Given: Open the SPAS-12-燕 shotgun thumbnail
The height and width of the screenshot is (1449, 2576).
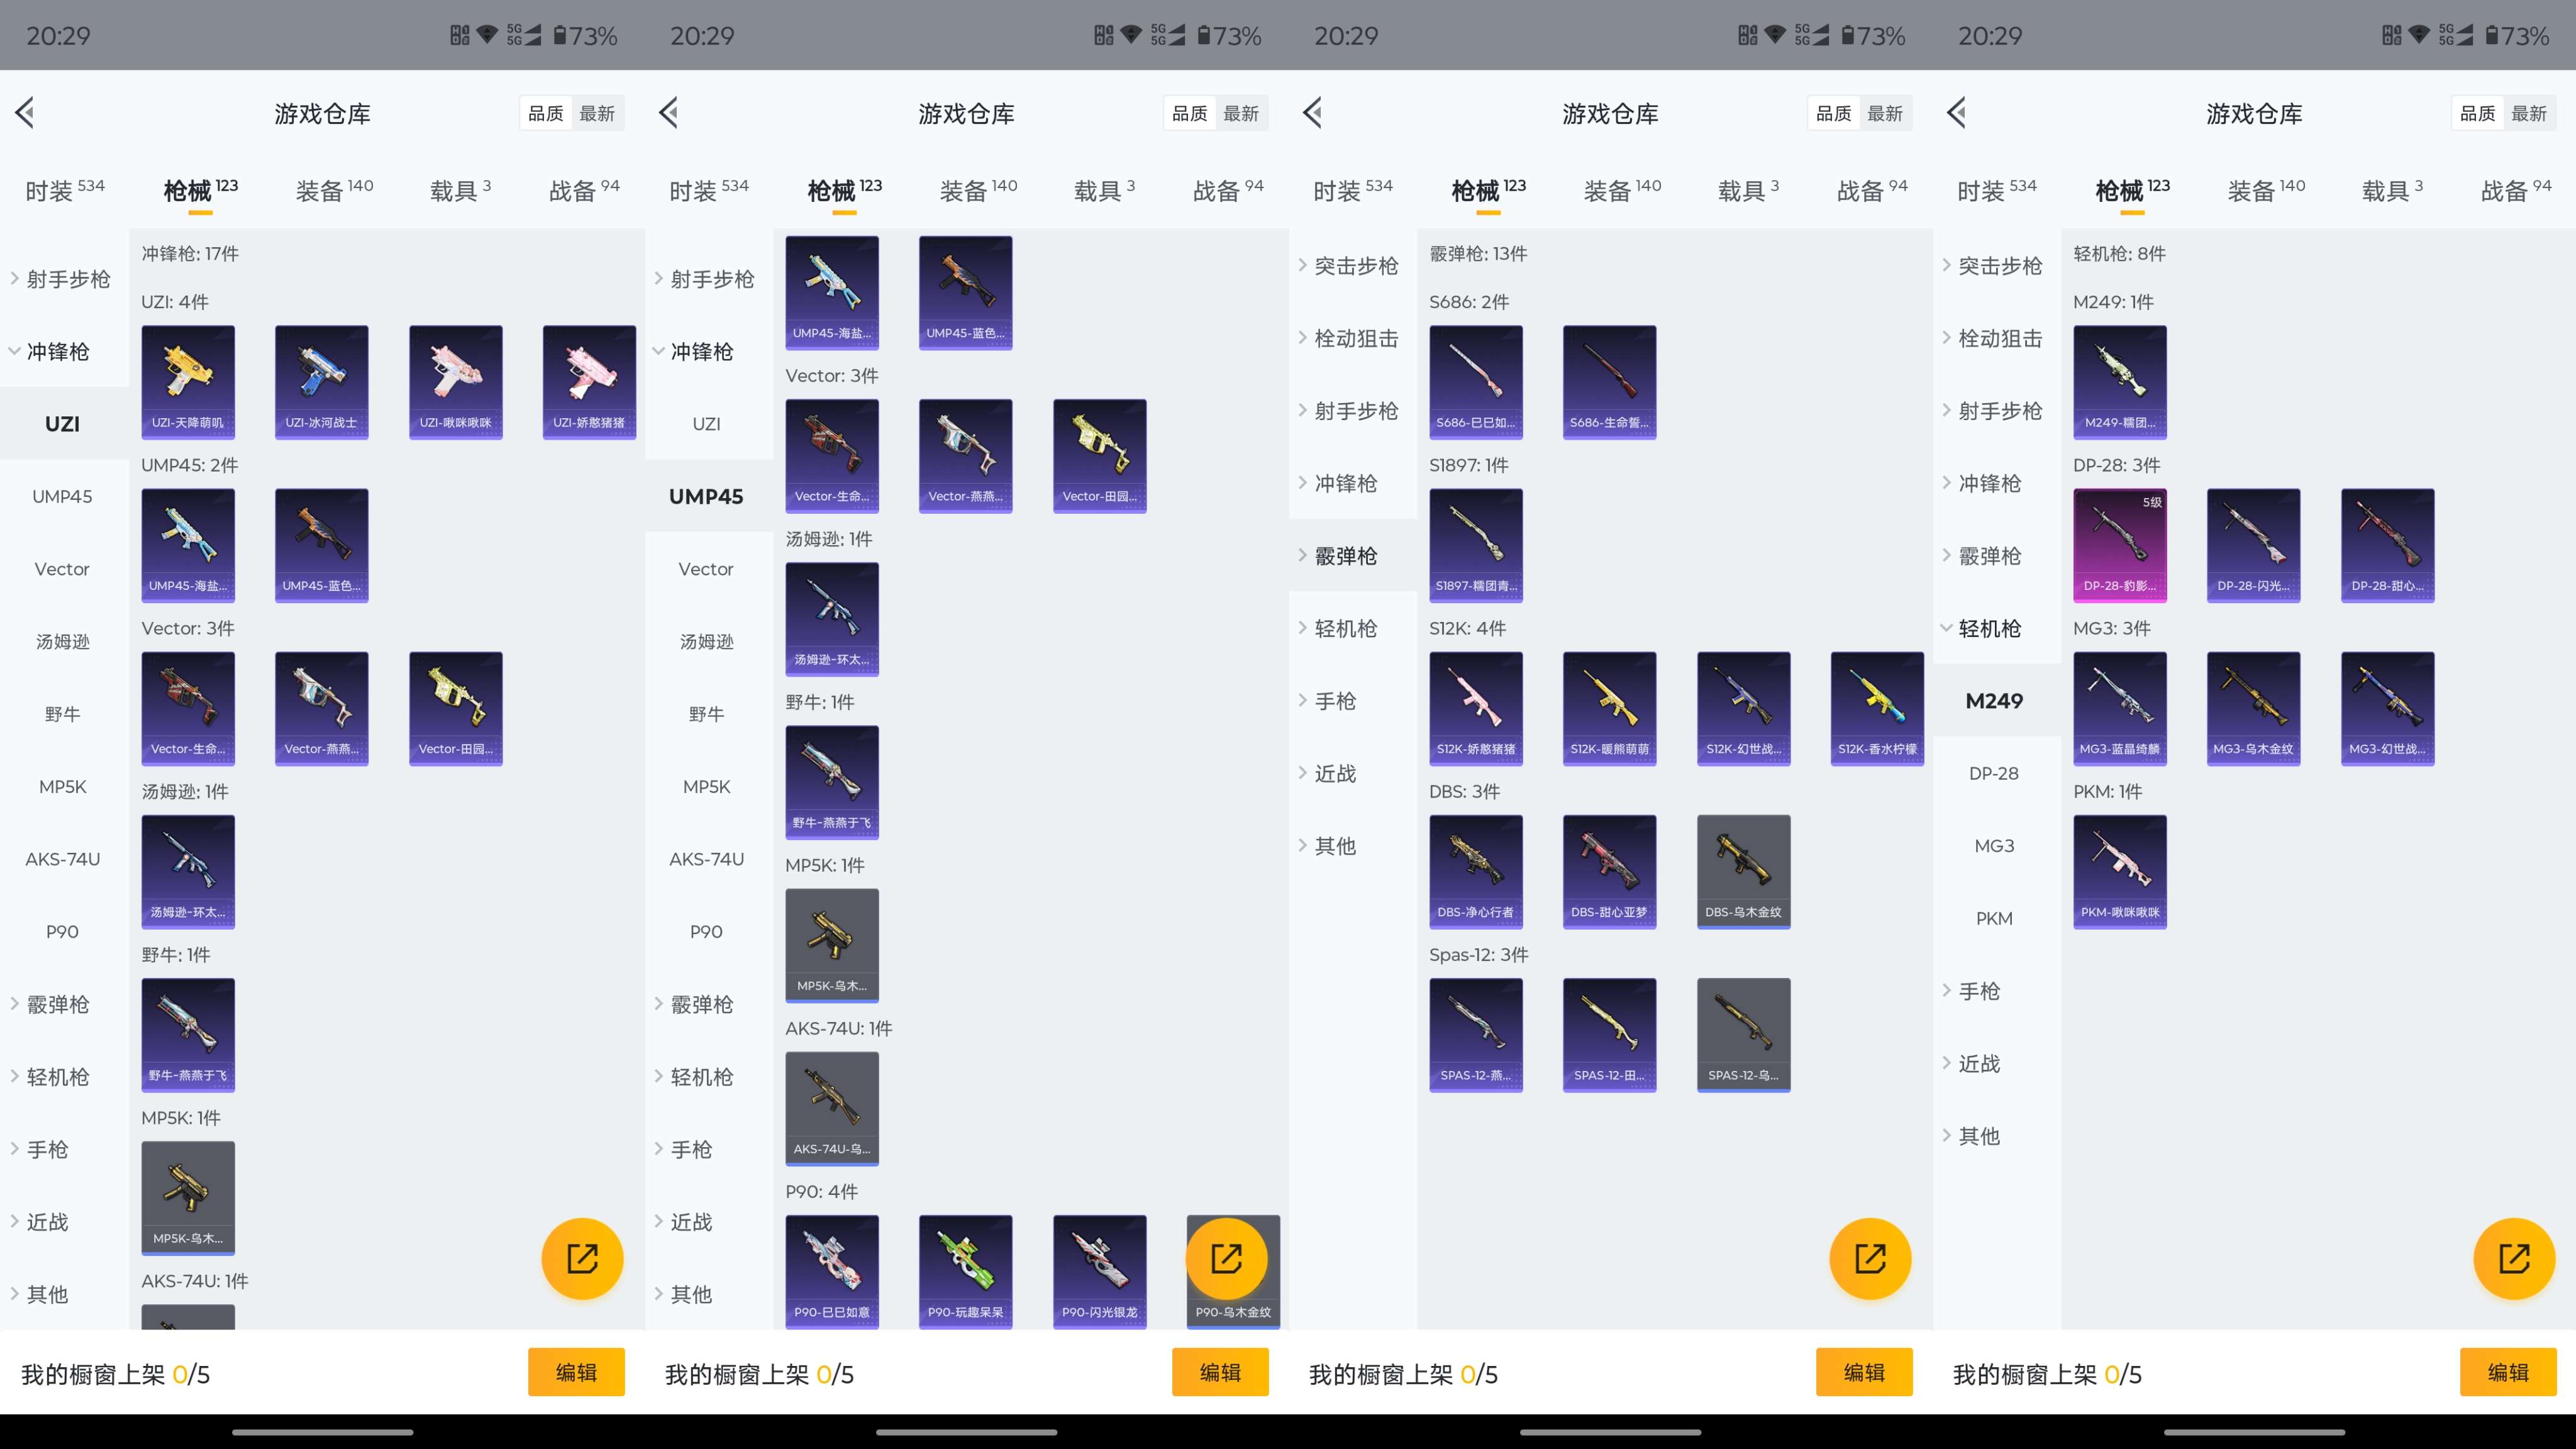Looking at the screenshot, I should click(x=1475, y=1034).
